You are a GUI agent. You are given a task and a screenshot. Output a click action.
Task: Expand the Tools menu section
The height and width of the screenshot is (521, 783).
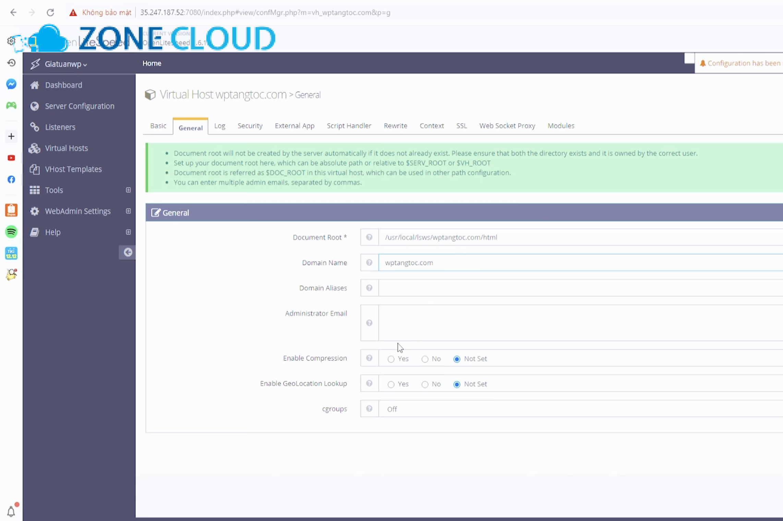(128, 190)
